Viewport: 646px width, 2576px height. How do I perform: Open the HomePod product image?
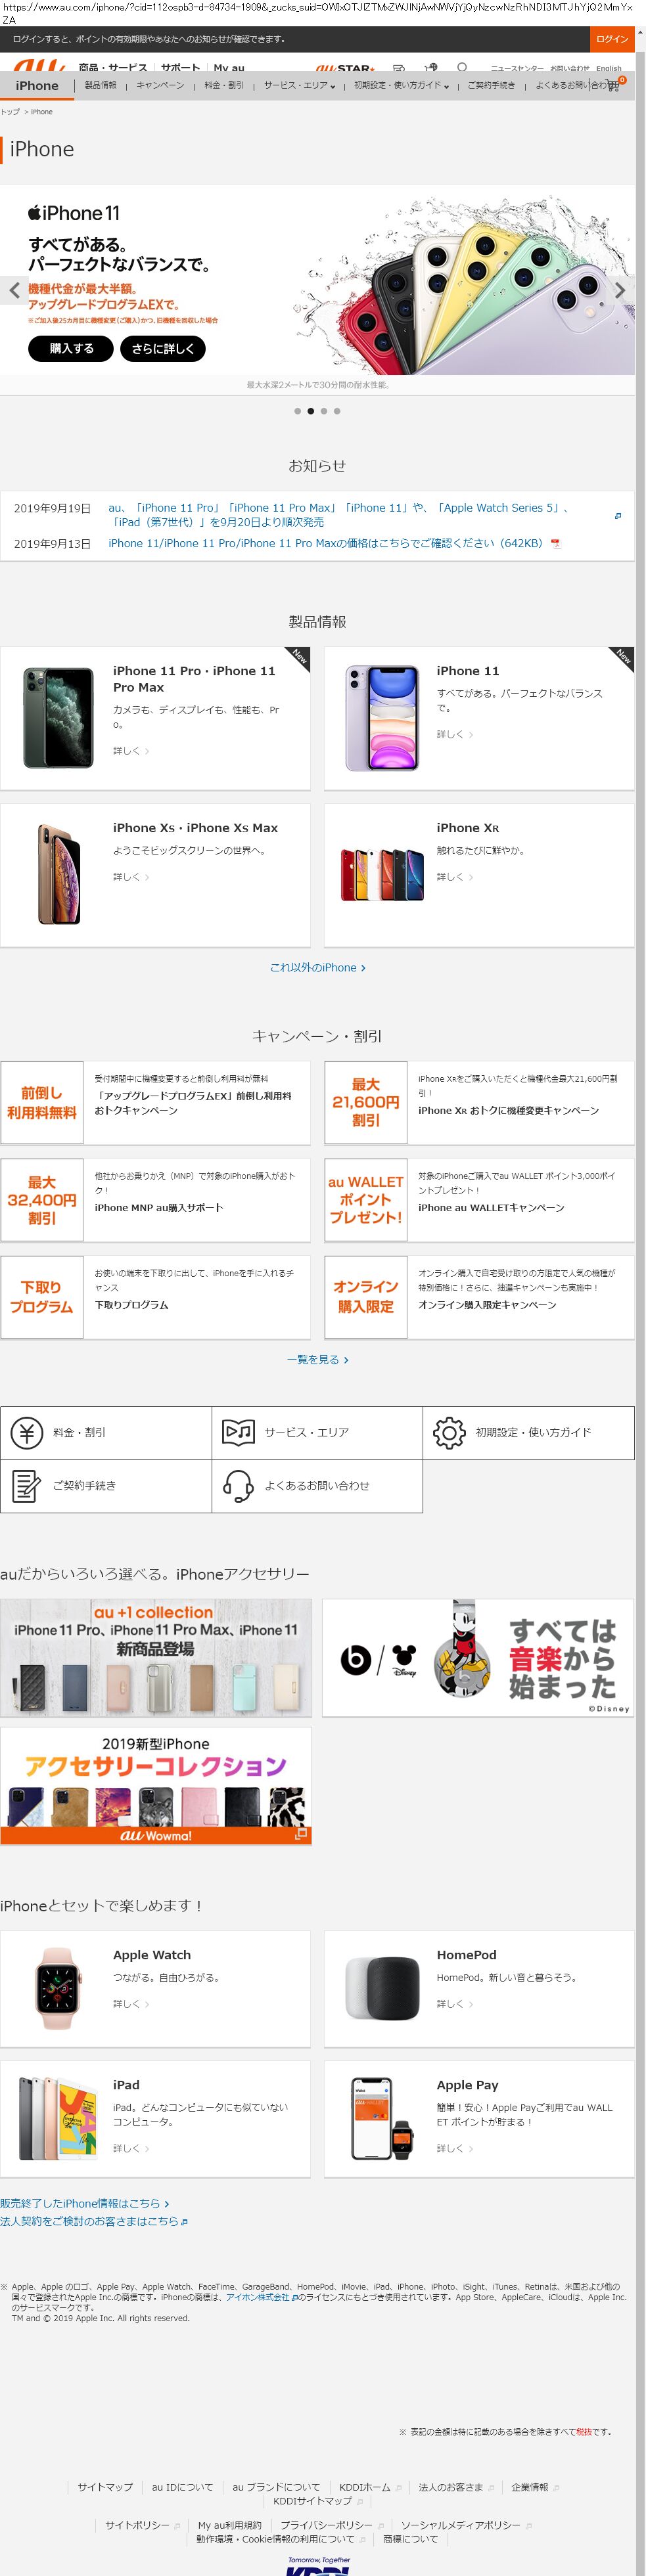(382, 1989)
